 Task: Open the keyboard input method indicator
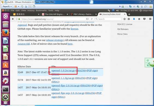(113, 10)
